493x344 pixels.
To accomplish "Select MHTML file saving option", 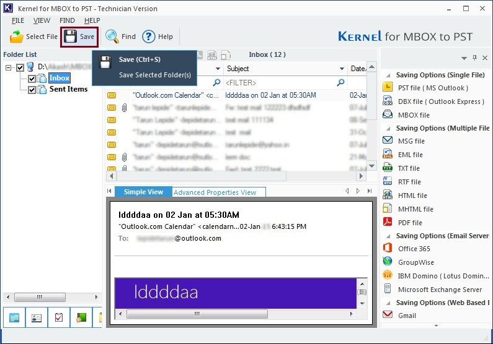I will pyautogui.click(x=415, y=209).
